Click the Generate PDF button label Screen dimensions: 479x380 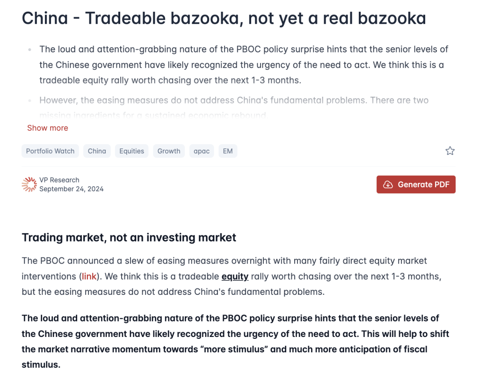tap(423, 184)
